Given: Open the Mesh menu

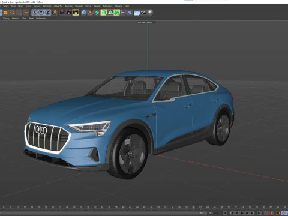Looking at the screenshot, I should pyautogui.click(x=20, y=6).
